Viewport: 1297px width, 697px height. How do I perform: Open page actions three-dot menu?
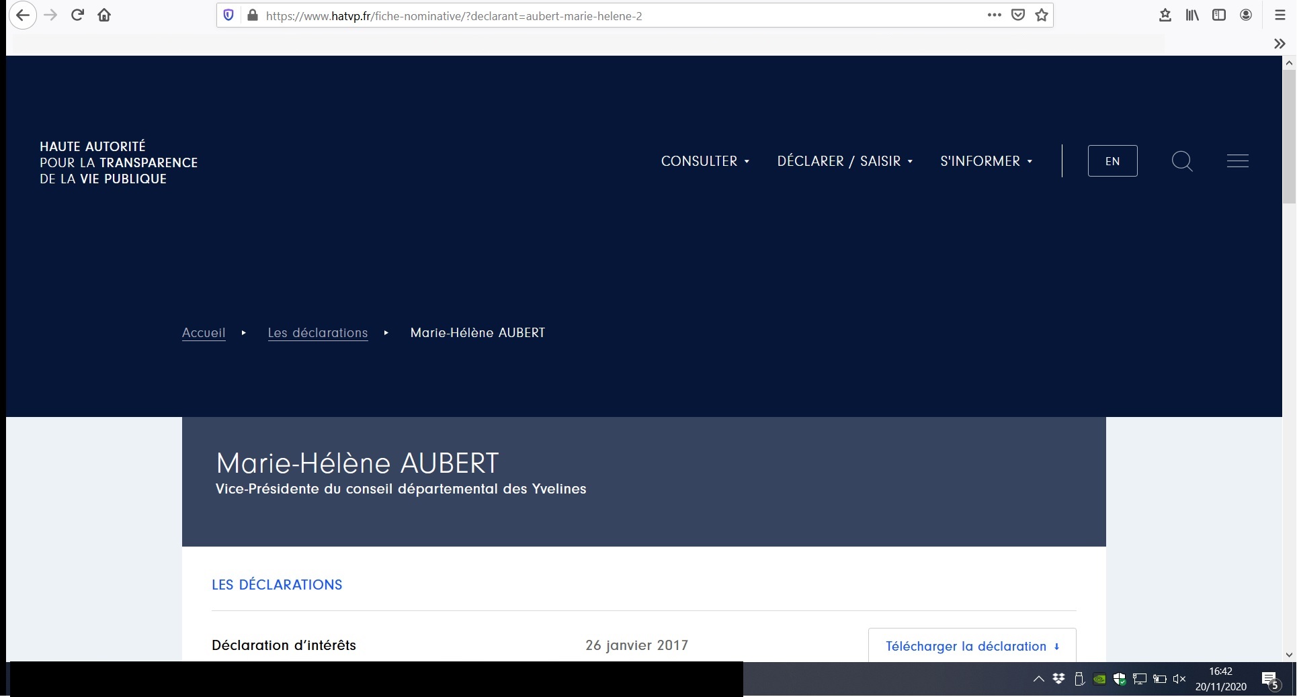coord(995,15)
